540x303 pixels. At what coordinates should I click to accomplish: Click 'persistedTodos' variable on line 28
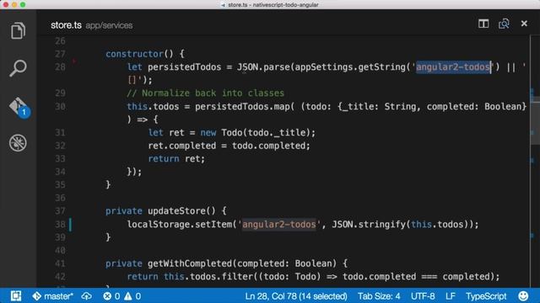coord(185,67)
